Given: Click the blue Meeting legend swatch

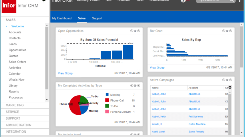Looking at the screenshot, I should (107, 94).
